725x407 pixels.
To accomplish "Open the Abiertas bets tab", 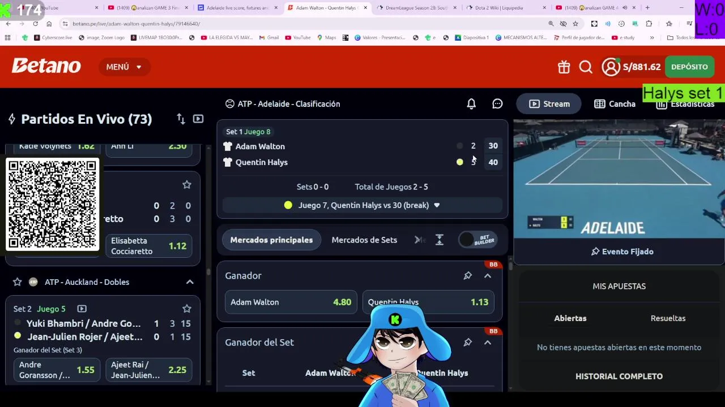I will (x=570, y=318).
